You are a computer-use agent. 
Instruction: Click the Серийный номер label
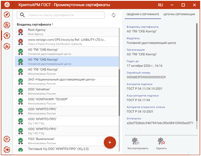pos(139,73)
